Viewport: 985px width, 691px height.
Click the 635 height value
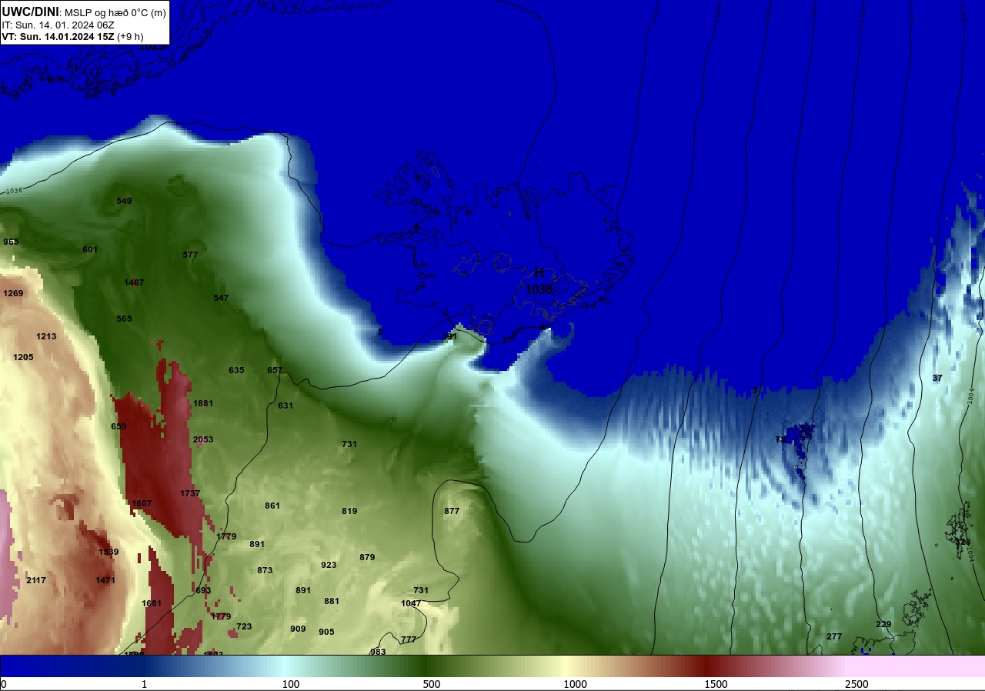click(x=236, y=370)
